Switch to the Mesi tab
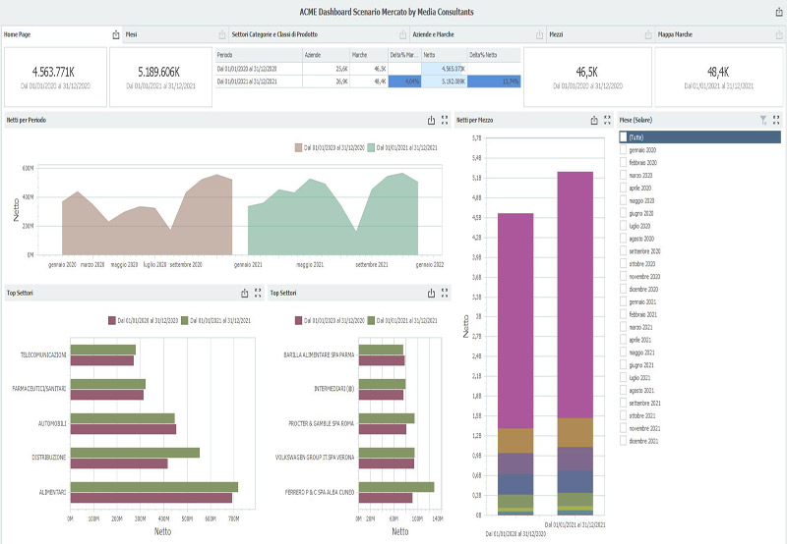The width and height of the screenshot is (787, 544). click(x=132, y=34)
